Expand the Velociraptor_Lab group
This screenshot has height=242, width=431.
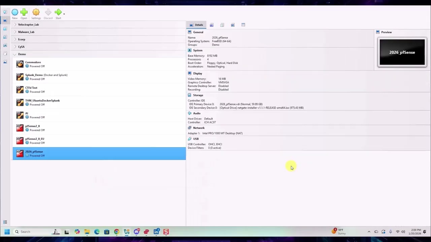15,25
